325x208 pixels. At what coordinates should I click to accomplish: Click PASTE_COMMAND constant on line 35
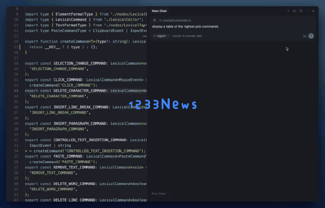pos(68,156)
